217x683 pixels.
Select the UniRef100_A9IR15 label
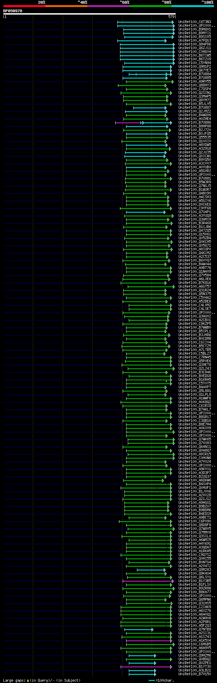pyautogui.click(x=195, y=454)
